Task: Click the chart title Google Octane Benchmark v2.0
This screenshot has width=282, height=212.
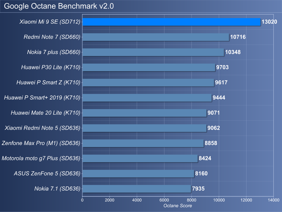Action: [x=59, y=6]
